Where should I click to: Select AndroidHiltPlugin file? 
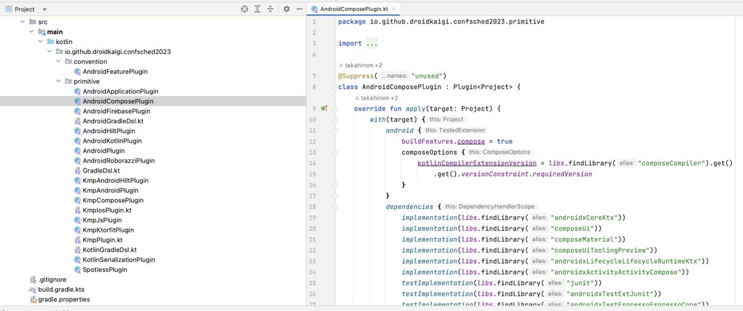[x=104, y=131]
